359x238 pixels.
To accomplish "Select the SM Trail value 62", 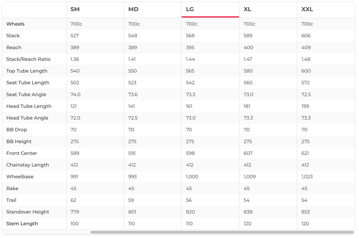I will (73, 200).
